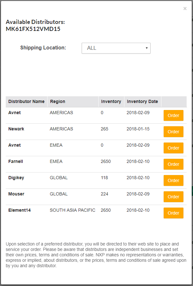Screen dimensions: 193x286
Task: Click the Inventory column header
Action: (111, 101)
